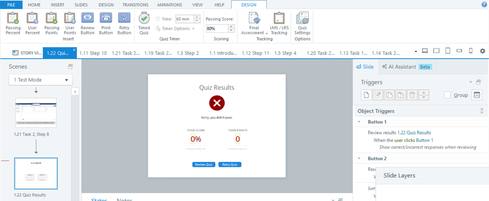Open help with the question mark icon

coord(484,5)
